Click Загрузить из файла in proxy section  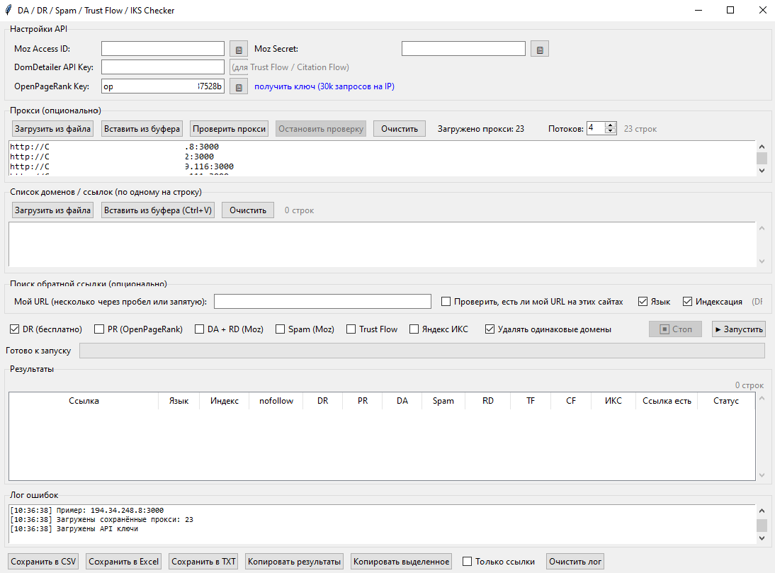point(52,129)
